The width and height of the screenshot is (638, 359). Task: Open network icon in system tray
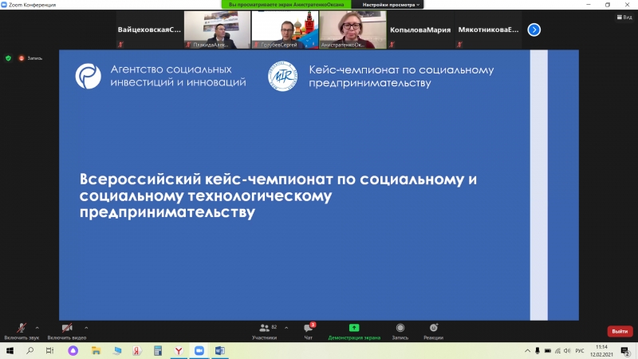coord(557,350)
